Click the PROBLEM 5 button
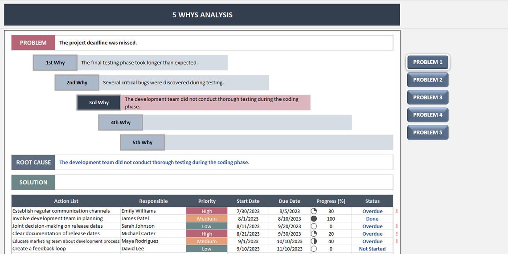The height and width of the screenshot is (254, 508). (428, 132)
